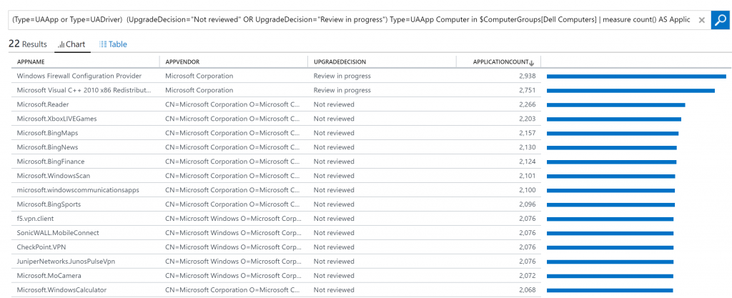Viewport: 732px width, 298px height.
Task: Click the Microsoft.BingMaps entry
Action: pyautogui.click(x=48, y=133)
